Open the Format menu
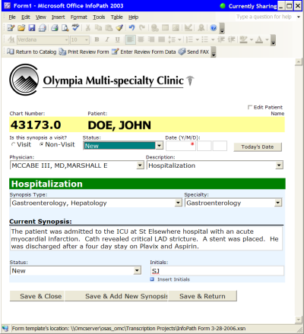This screenshot has width=304, height=334. tap(79, 17)
